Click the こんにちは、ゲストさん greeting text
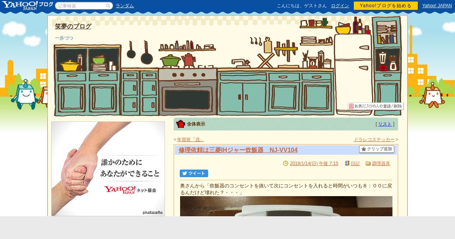The width and height of the screenshot is (455, 239). tap(302, 6)
